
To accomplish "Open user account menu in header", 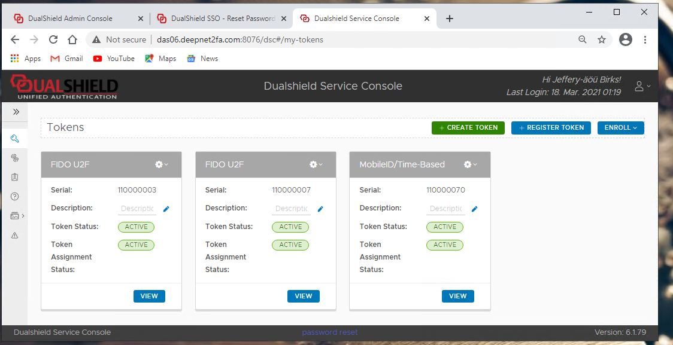I will click(x=642, y=86).
